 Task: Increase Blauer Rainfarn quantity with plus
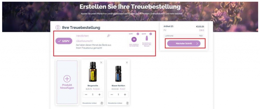coord(125,94)
